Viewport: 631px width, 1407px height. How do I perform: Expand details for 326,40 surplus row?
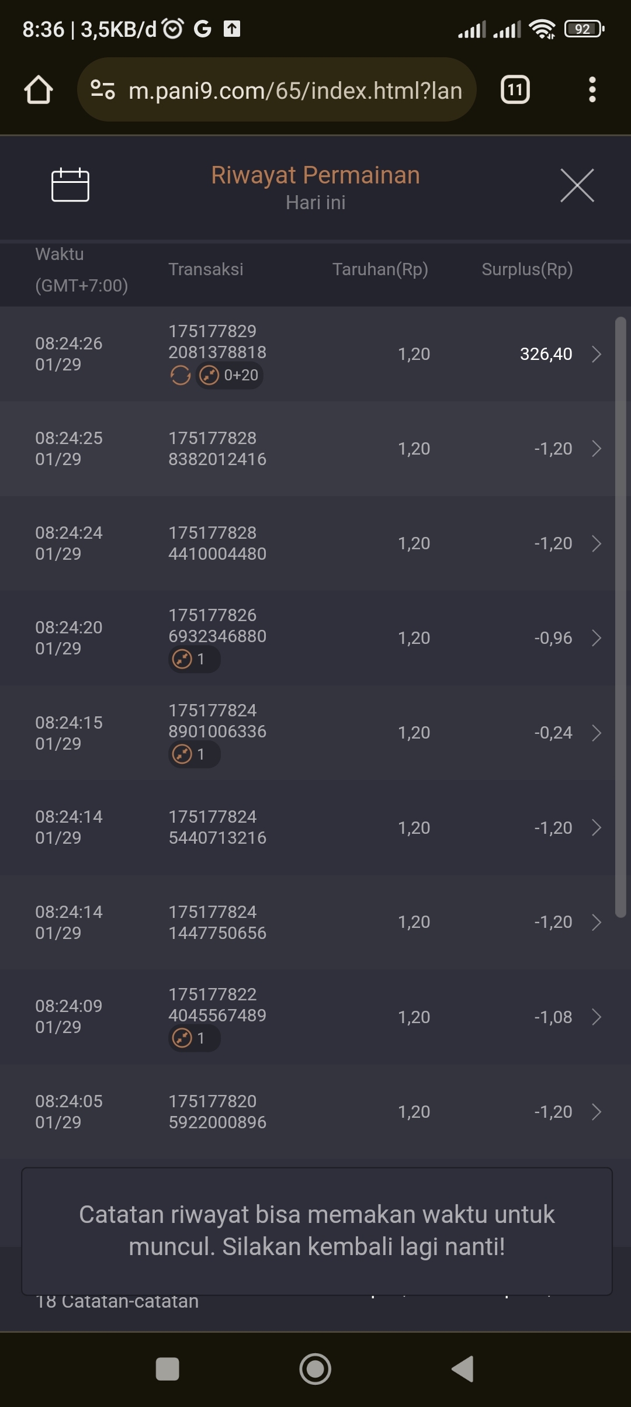tap(596, 354)
